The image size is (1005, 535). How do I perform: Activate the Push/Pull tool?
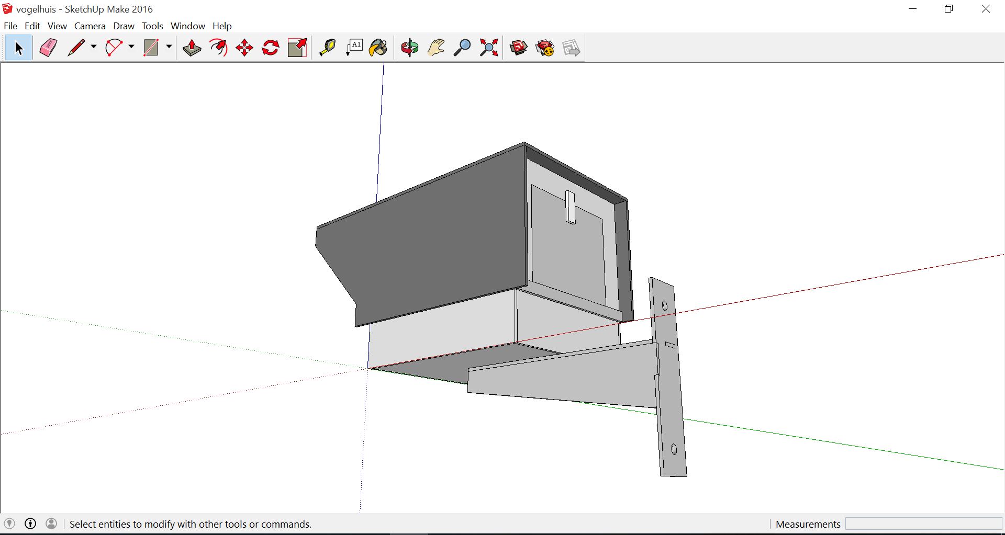pos(192,48)
